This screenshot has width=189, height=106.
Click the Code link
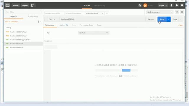[x=180, y=25]
